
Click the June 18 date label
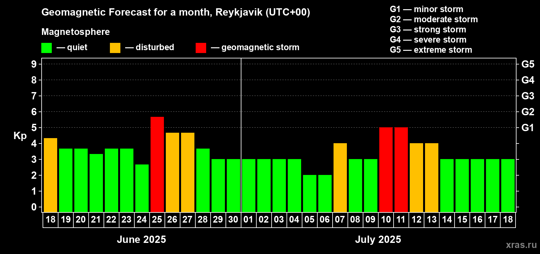tap(51, 219)
